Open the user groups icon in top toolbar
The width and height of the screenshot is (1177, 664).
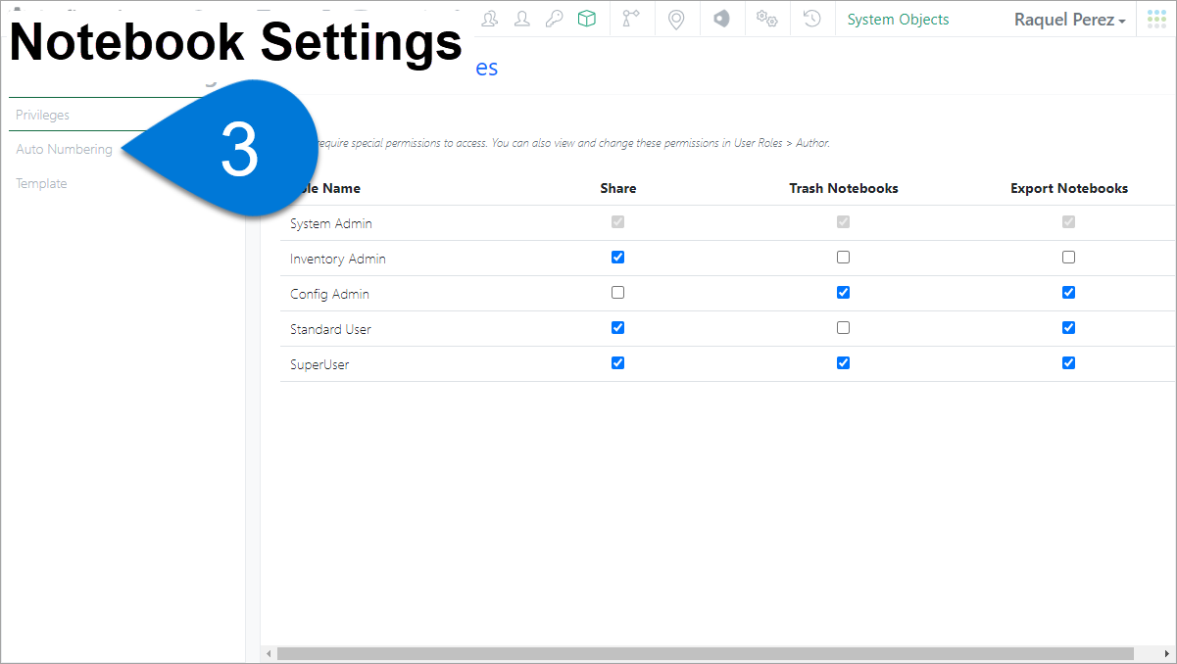pos(490,19)
